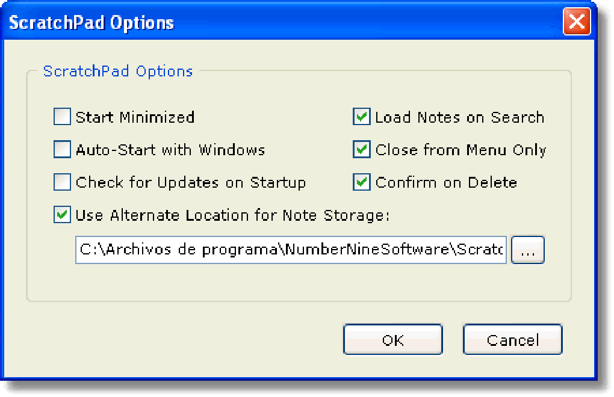Click the 'Auto-Start with Windows' label text

tap(170, 150)
